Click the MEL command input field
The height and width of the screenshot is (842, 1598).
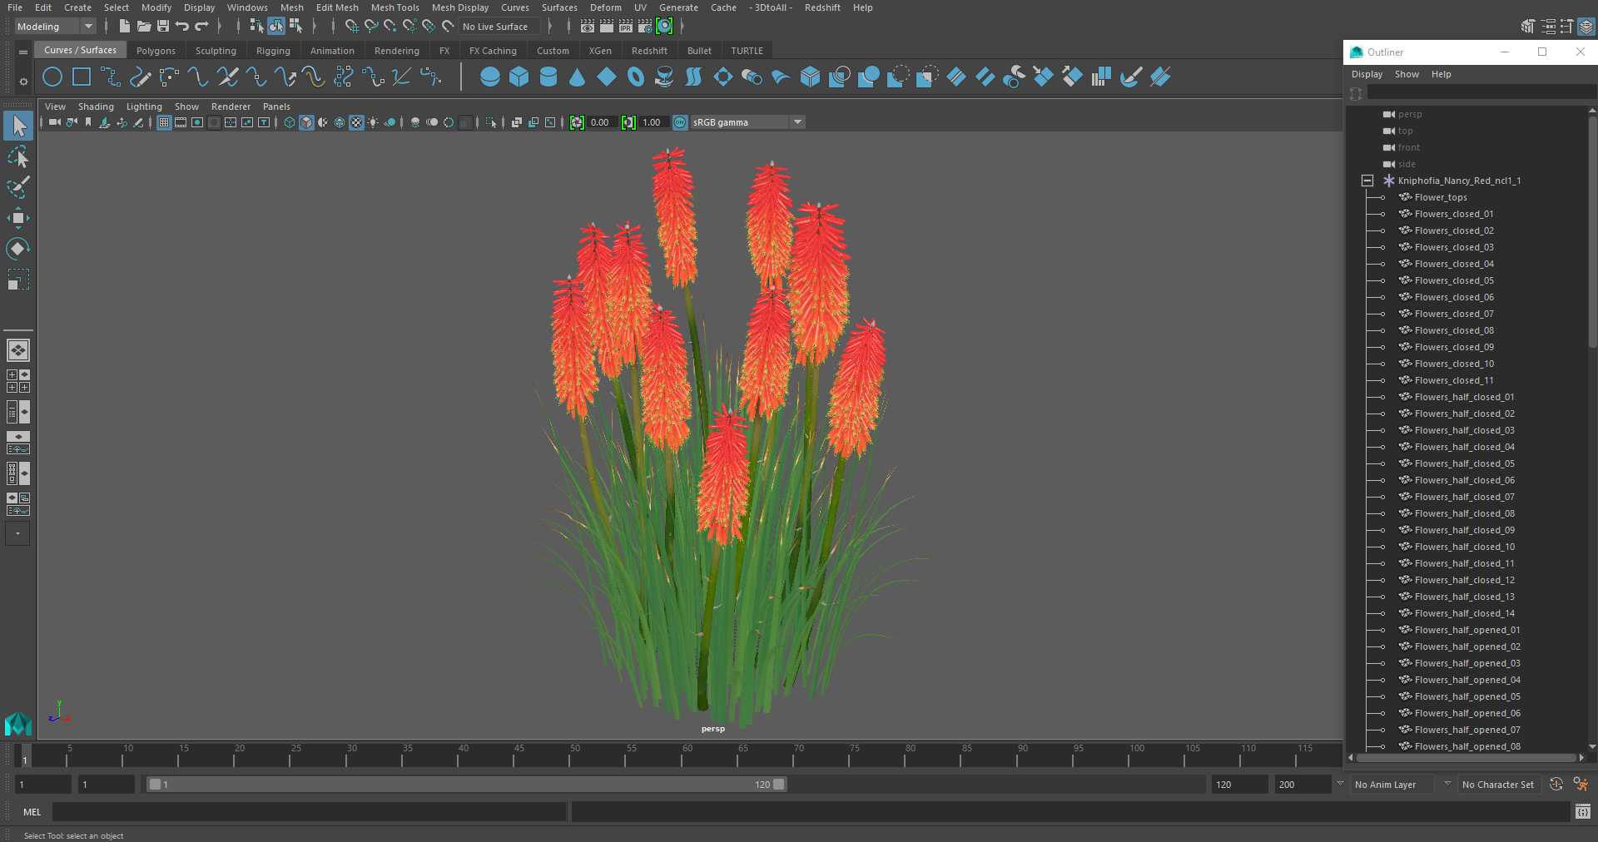pyautogui.click(x=309, y=812)
